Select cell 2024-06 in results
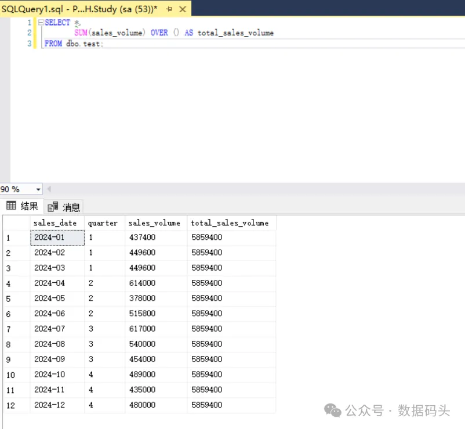The height and width of the screenshot is (429, 465). click(57, 313)
